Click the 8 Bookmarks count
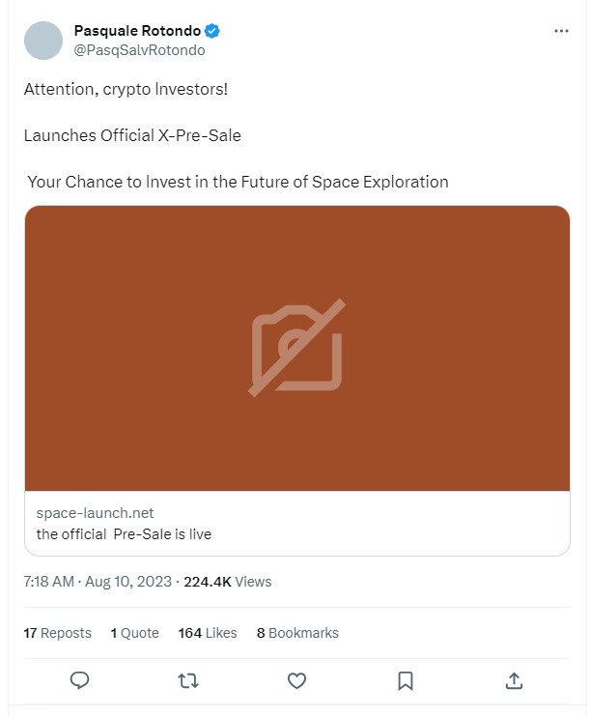Viewport: 590px width, 717px height. click(x=297, y=633)
